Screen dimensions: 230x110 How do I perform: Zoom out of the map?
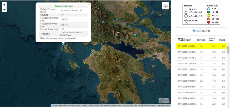[x=4, y=10]
